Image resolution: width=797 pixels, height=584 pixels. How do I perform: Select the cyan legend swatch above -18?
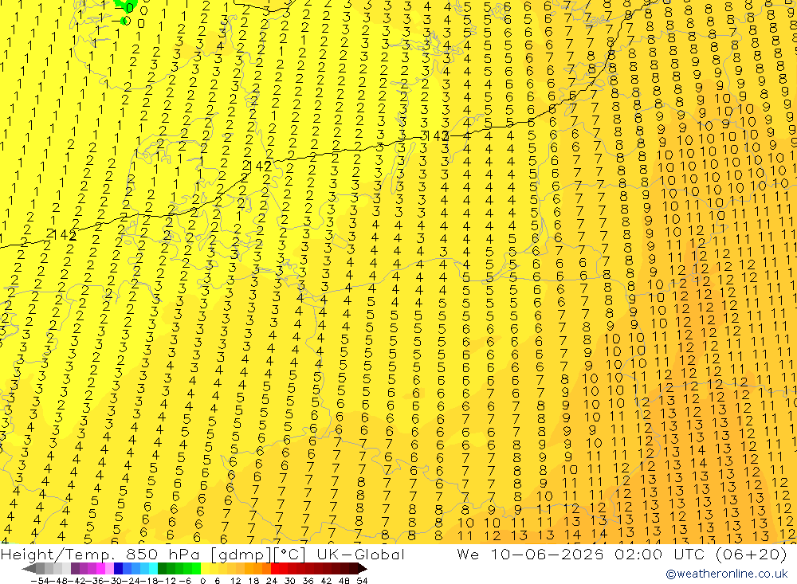pyautogui.click(x=153, y=568)
